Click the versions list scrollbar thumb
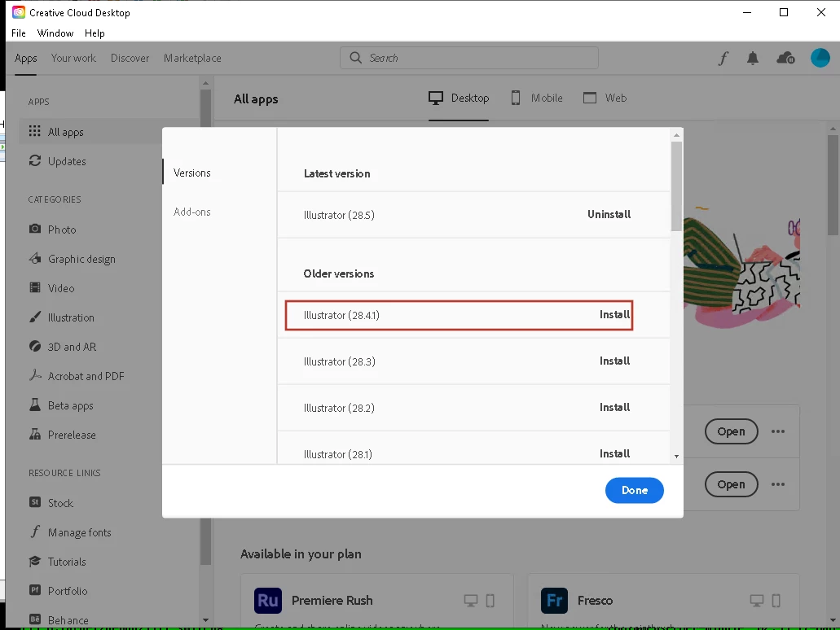This screenshot has width=840, height=630. coord(676,186)
